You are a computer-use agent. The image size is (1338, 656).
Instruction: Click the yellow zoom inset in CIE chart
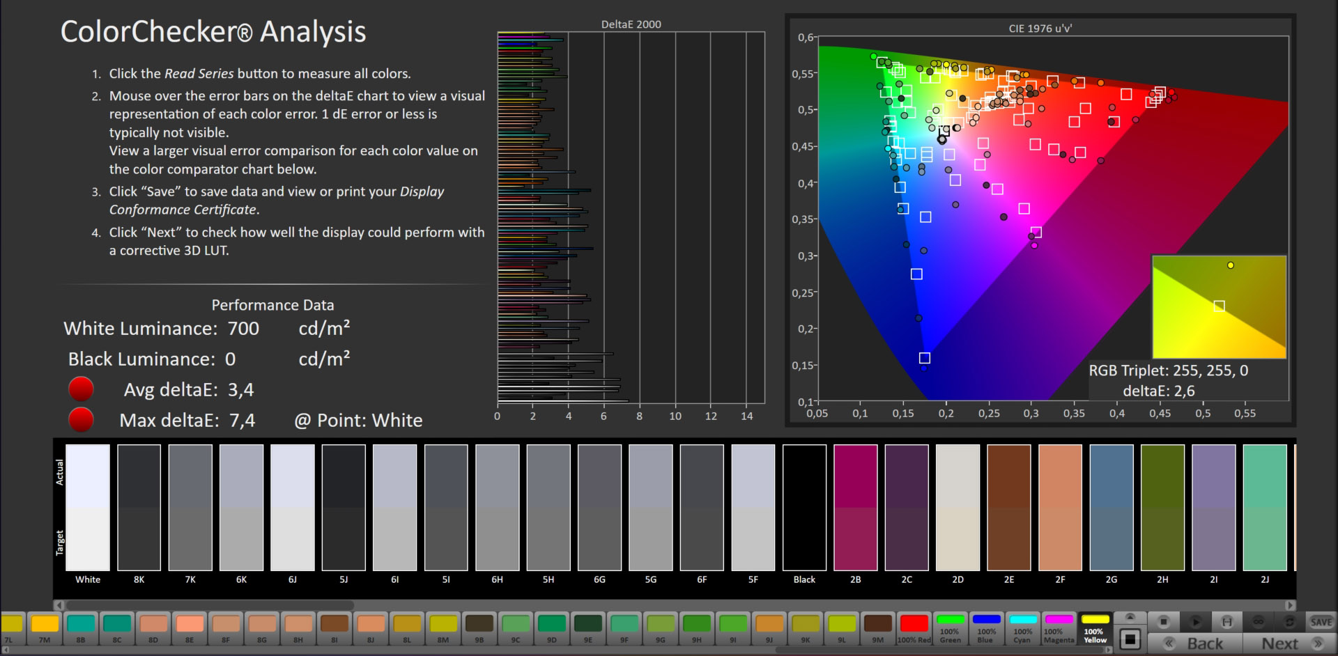point(1219,306)
